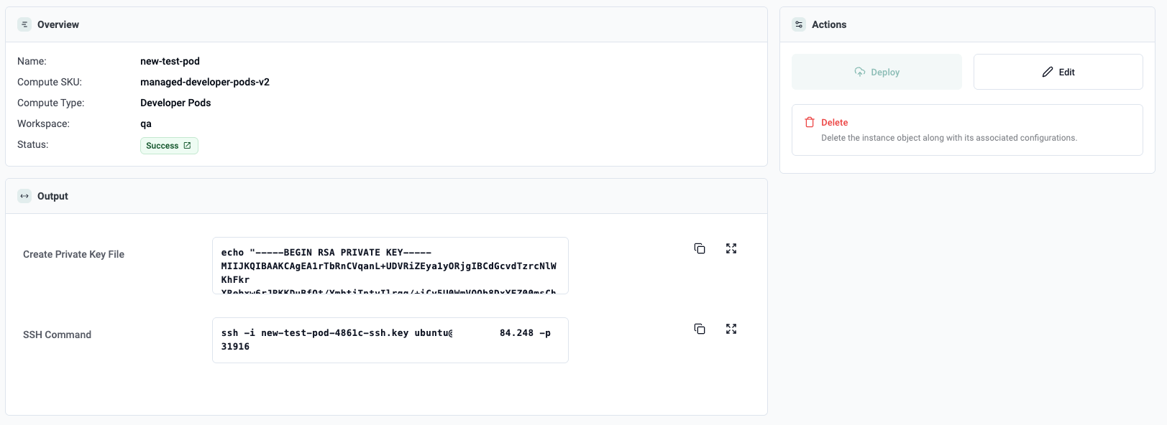
Task: Click the SSH Command label
Action: 57,335
